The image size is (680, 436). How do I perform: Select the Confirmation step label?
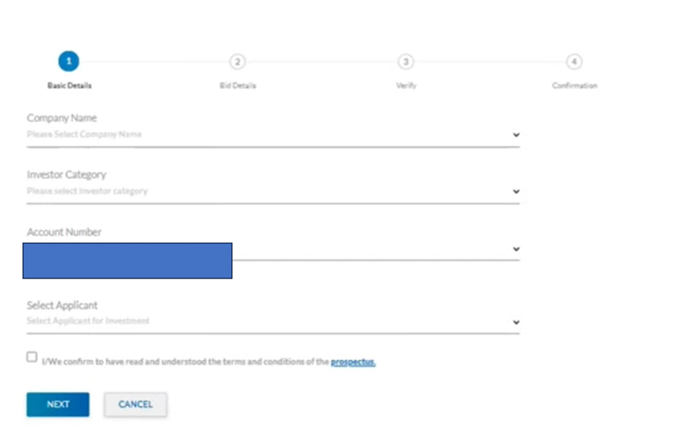(x=574, y=85)
